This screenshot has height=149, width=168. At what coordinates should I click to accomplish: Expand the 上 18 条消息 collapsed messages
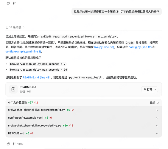point(15,27)
